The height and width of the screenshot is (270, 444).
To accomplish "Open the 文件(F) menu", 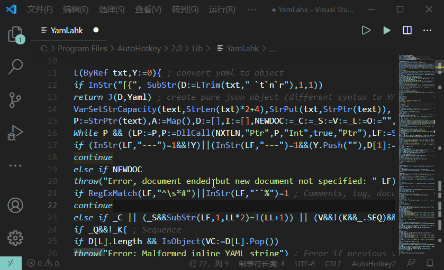I will click(40, 10).
